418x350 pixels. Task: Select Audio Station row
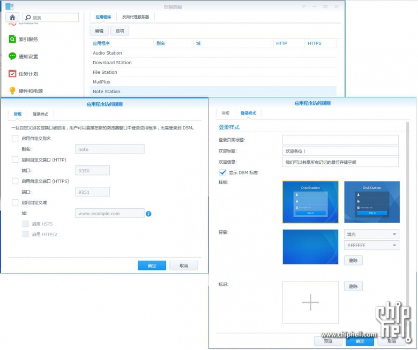point(213,53)
